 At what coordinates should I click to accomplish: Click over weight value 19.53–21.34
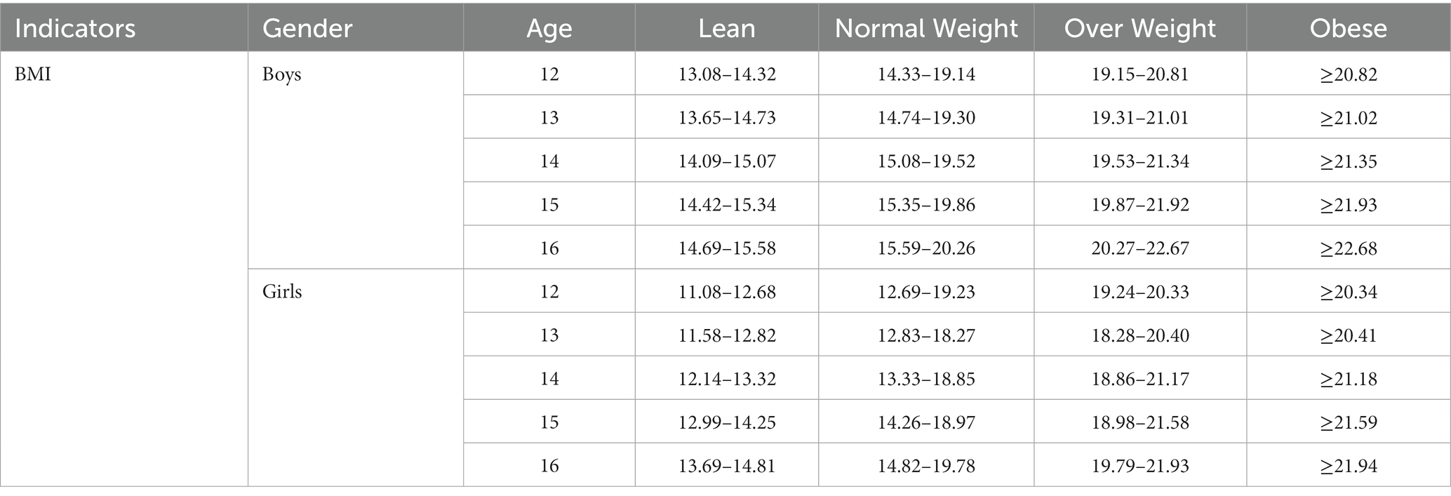click(x=1140, y=161)
